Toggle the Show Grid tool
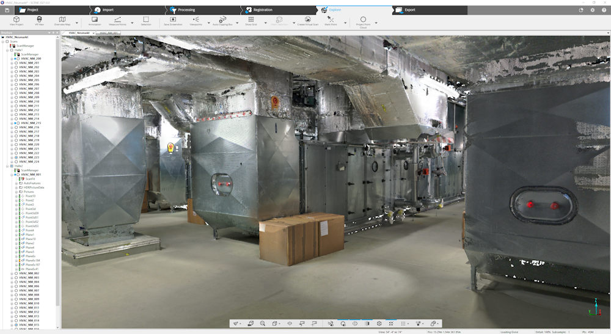This screenshot has width=611, height=334. click(x=251, y=20)
